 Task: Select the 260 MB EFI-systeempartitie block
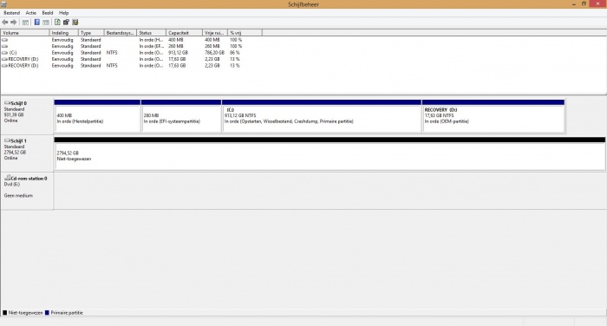click(x=181, y=116)
